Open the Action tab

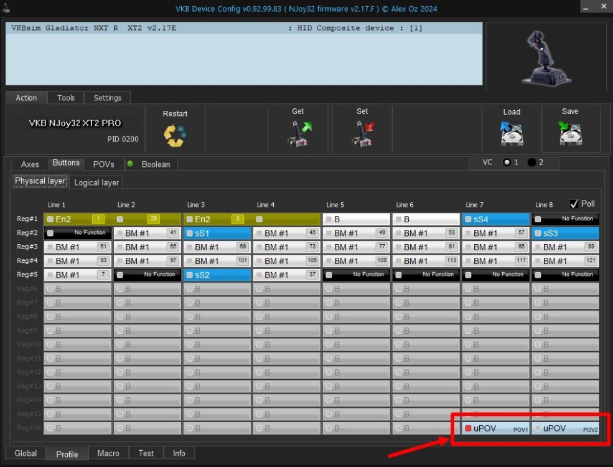pos(26,98)
